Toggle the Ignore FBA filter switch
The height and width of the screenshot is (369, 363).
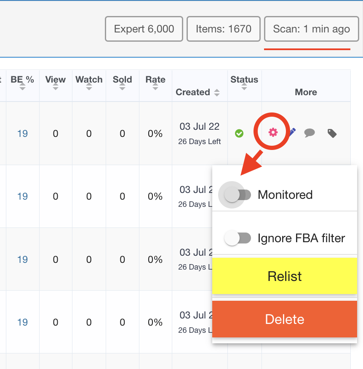tap(238, 238)
